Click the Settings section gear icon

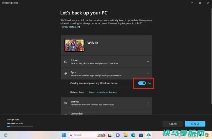coord(66,103)
